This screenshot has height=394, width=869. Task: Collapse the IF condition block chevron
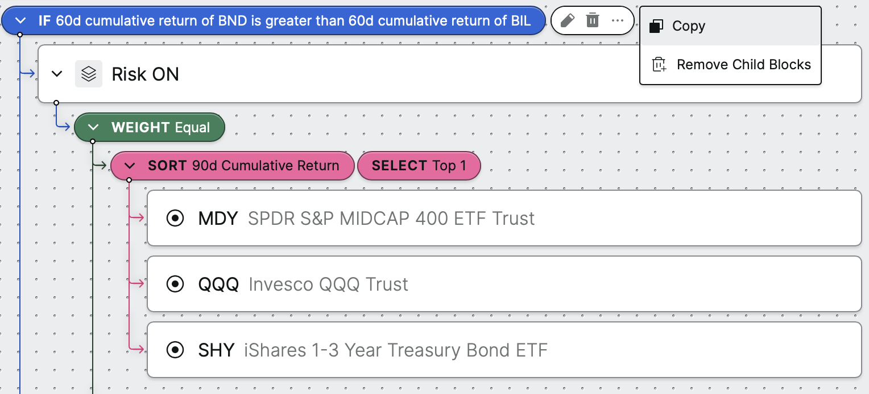pos(21,21)
